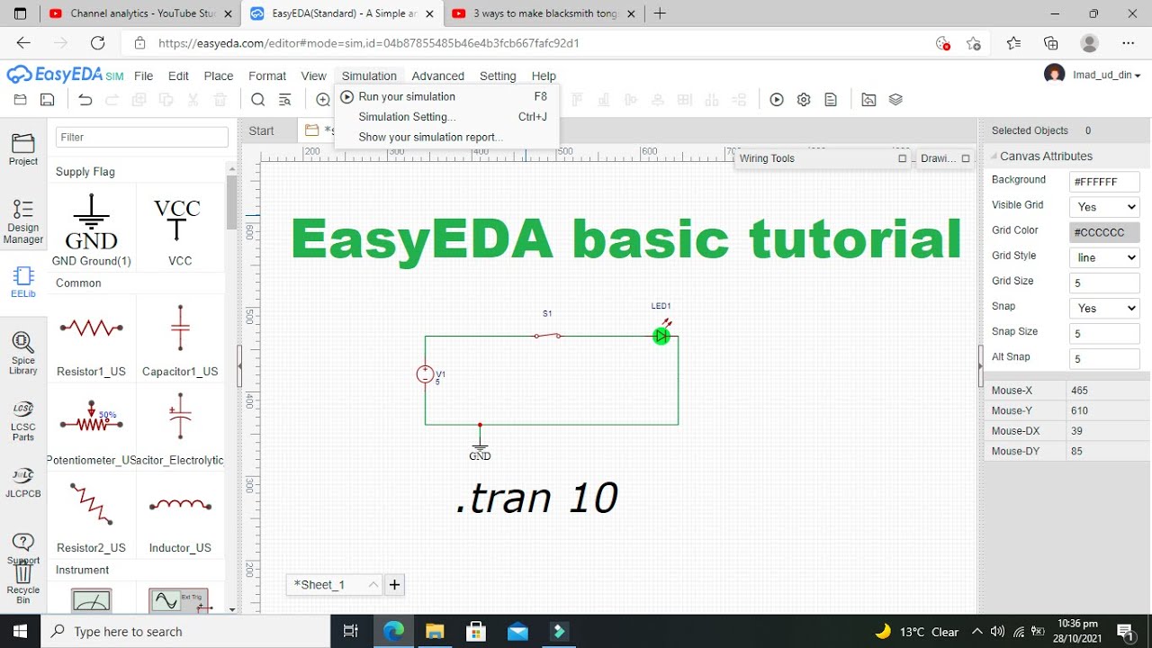Open the Grid Style dropdown
1152x648 pixels.
1105,257
